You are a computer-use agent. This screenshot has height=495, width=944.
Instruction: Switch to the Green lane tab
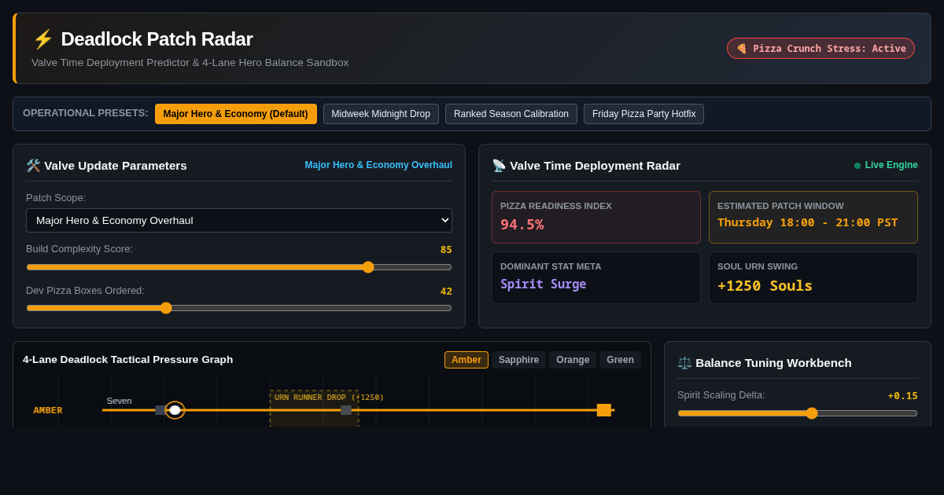[620, 360]
